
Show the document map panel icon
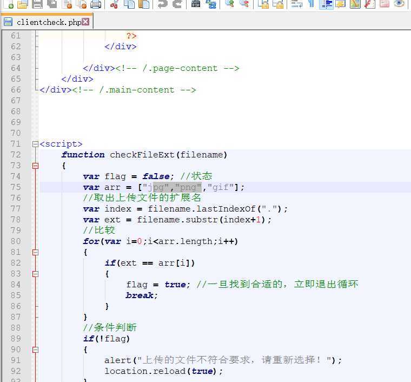pyautogui.click(x=355, y=4)
